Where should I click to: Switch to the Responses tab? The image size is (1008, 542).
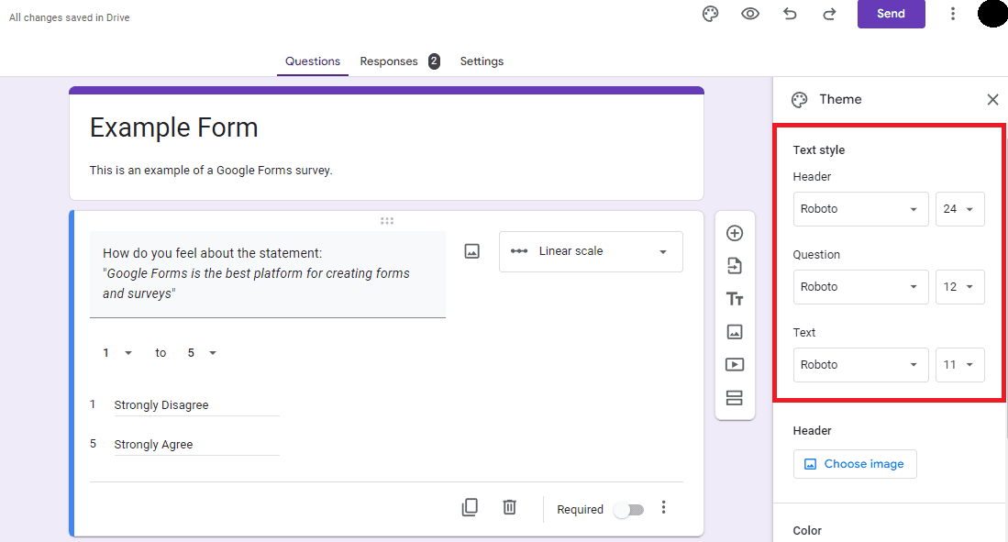click(x=389, y=61)
